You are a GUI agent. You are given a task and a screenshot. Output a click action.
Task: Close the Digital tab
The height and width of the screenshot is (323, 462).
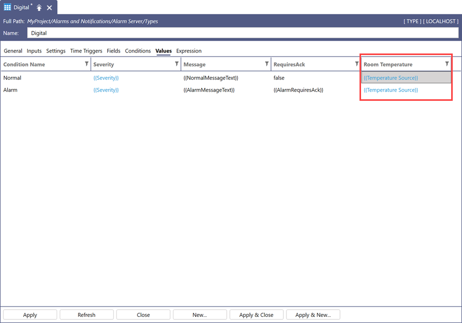click(x=49, y=8)
